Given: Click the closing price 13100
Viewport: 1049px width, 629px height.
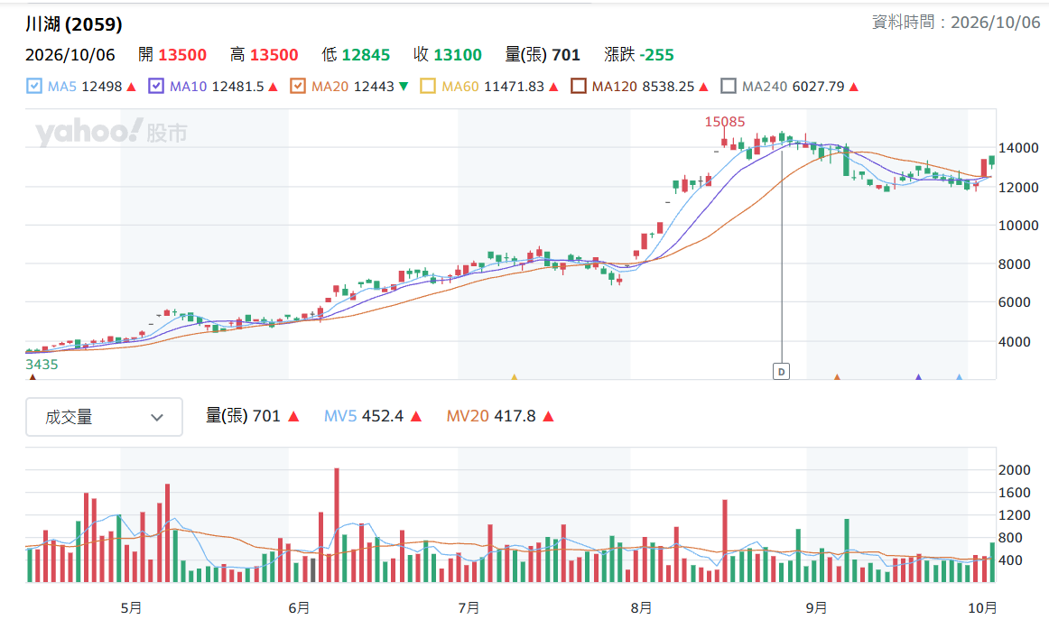Looking at the screenshot, I should [458, 55].
